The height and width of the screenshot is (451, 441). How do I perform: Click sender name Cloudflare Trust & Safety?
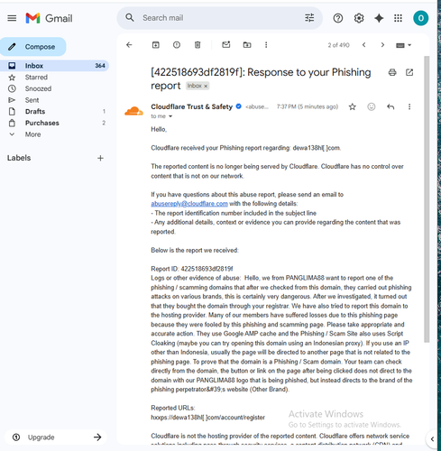192,106
